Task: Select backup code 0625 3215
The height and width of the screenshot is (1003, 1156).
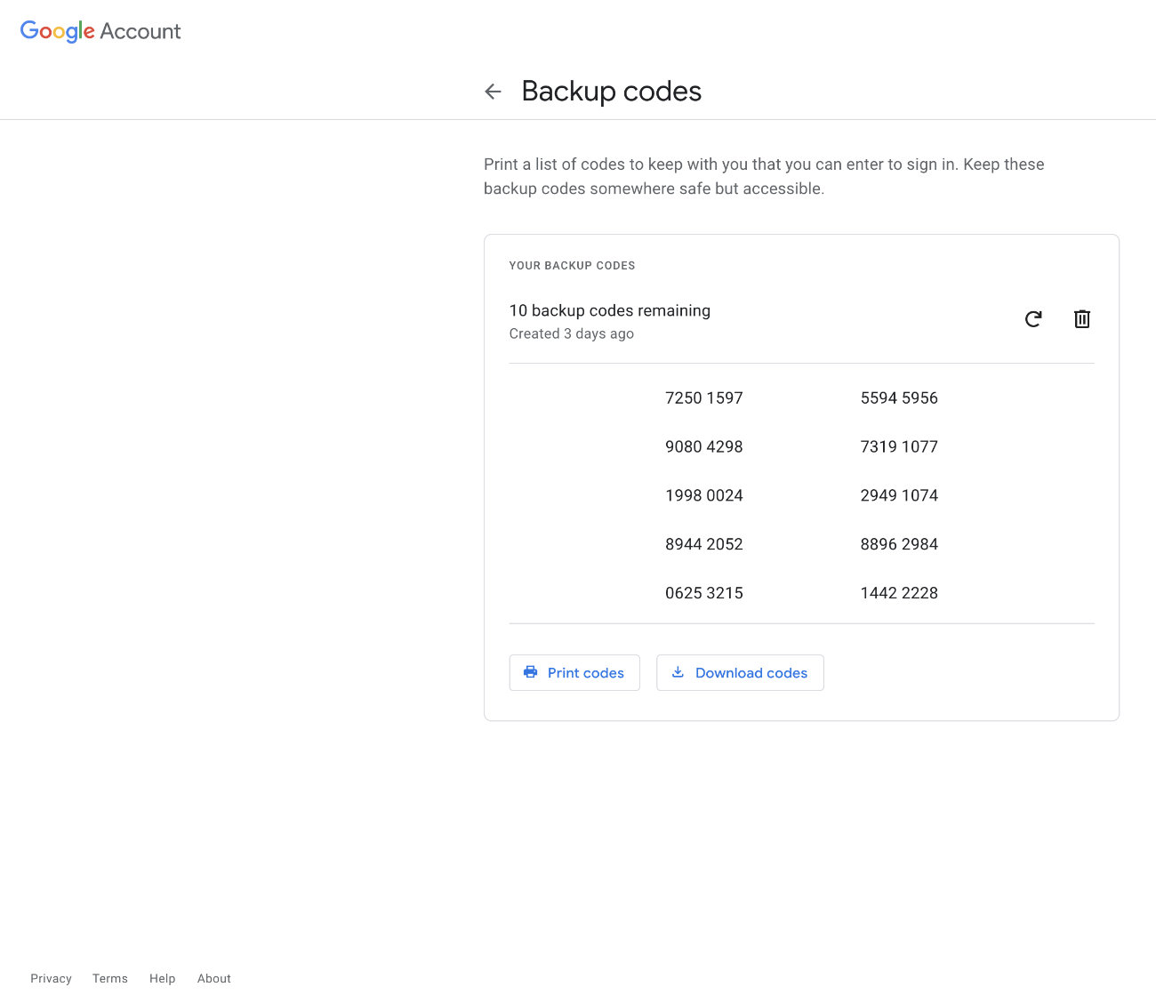Action: pos(704,592)
